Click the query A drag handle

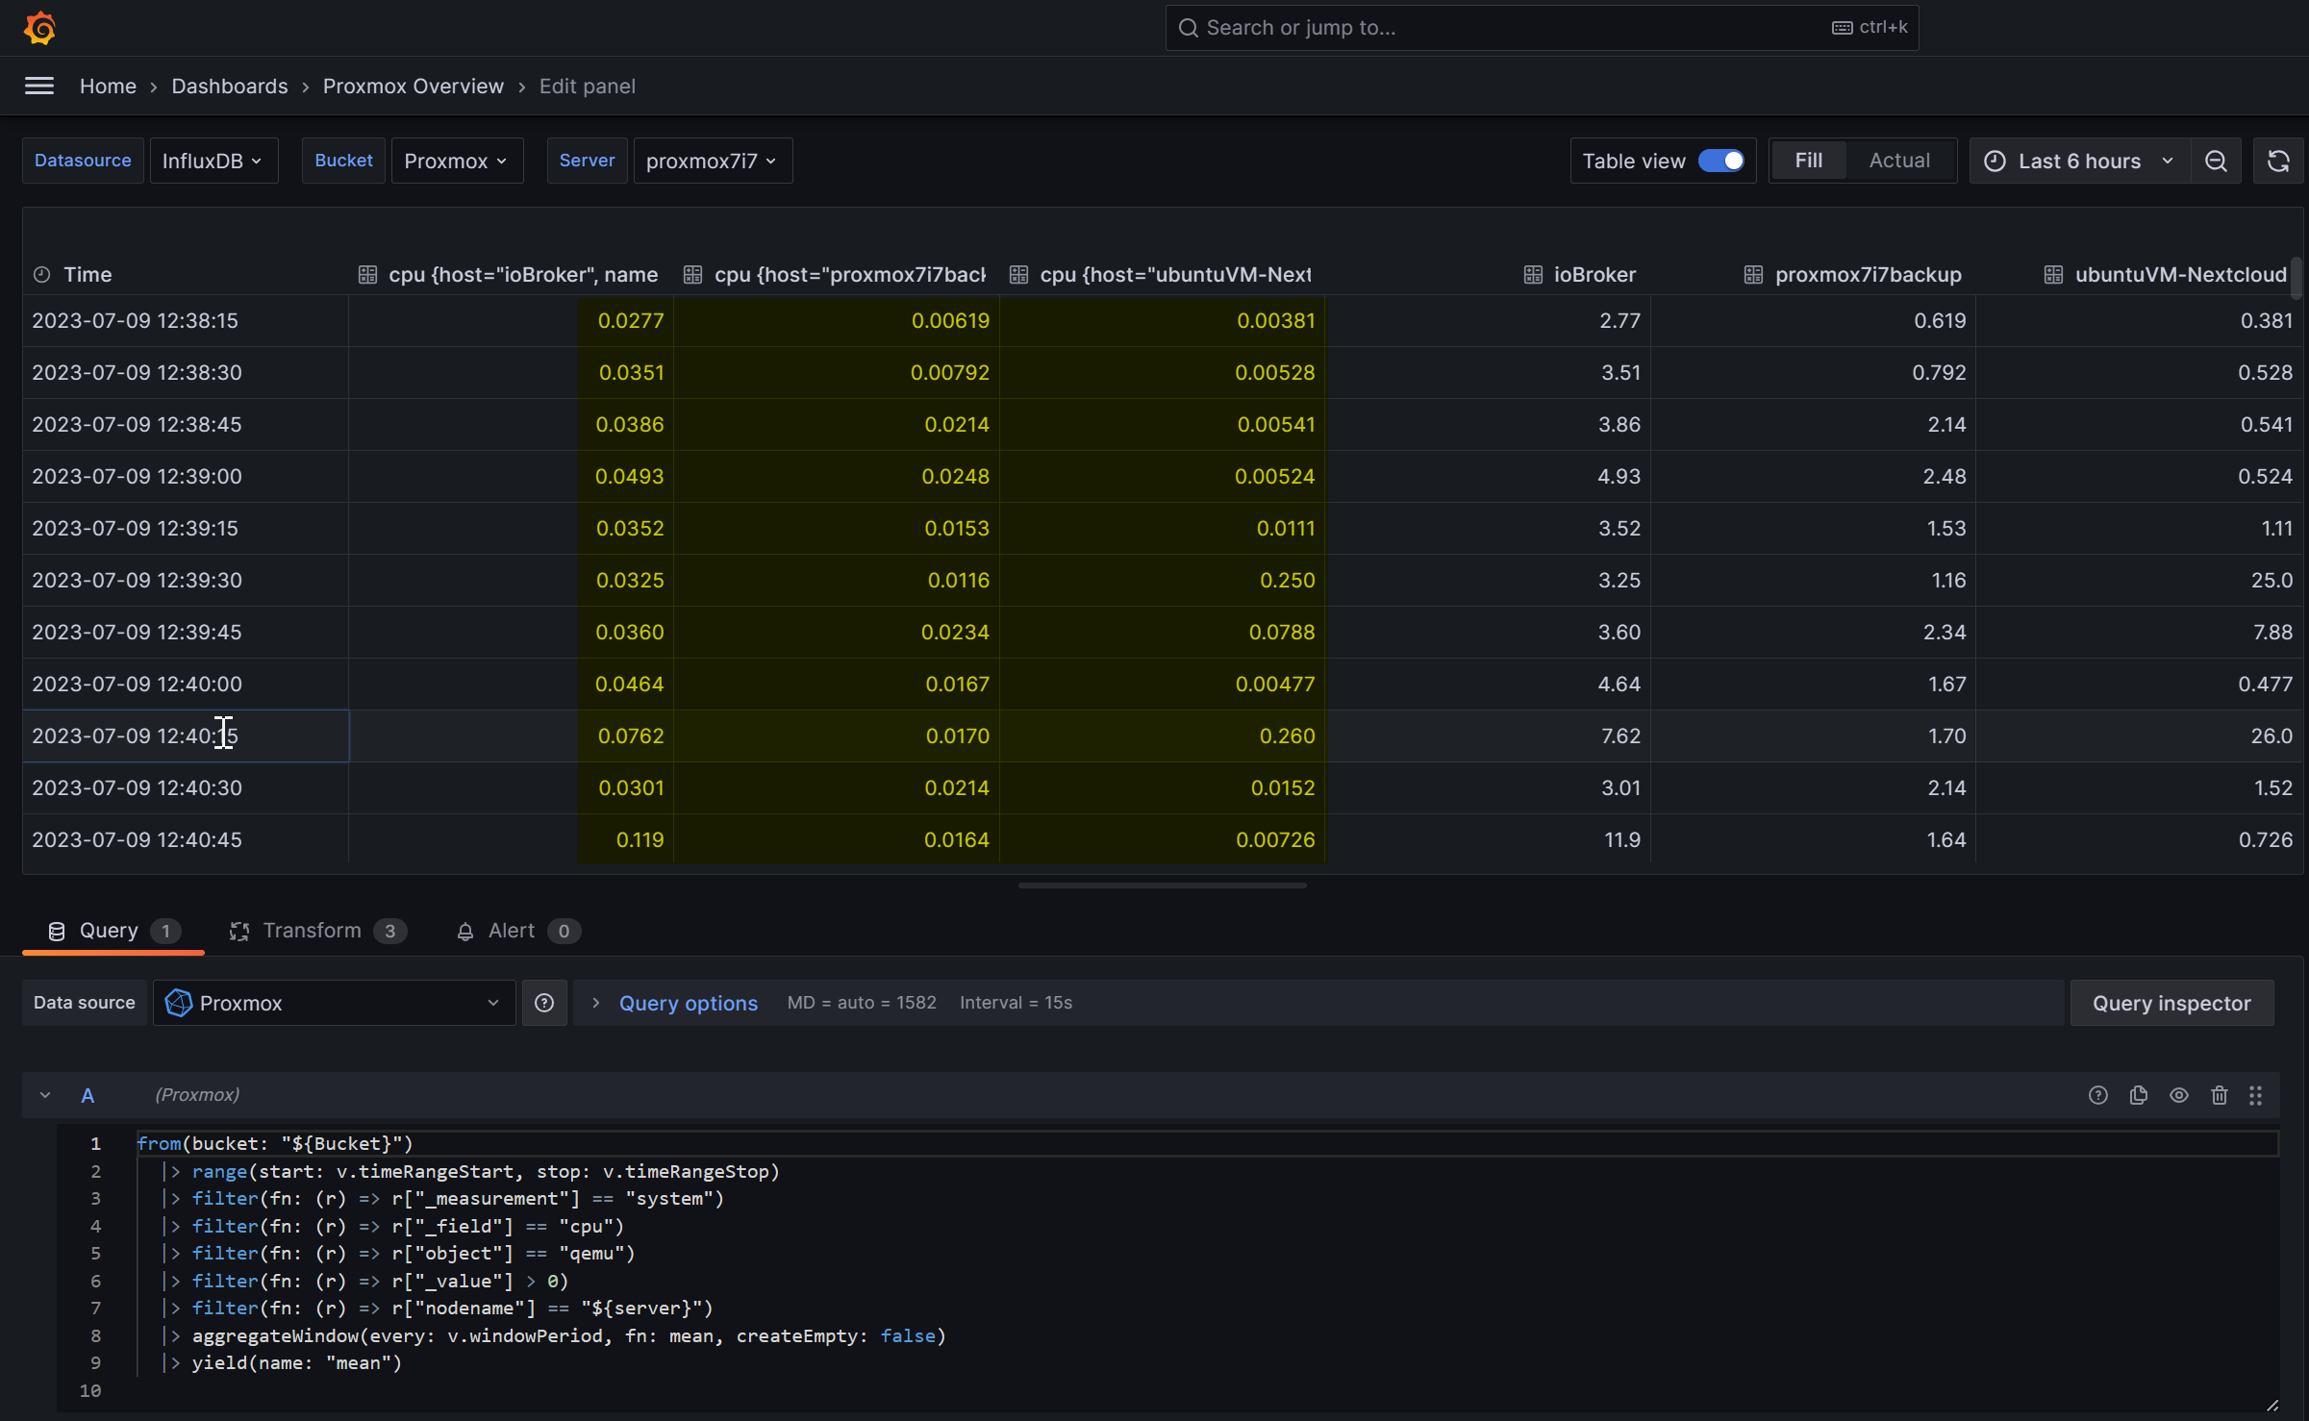2256,1095
